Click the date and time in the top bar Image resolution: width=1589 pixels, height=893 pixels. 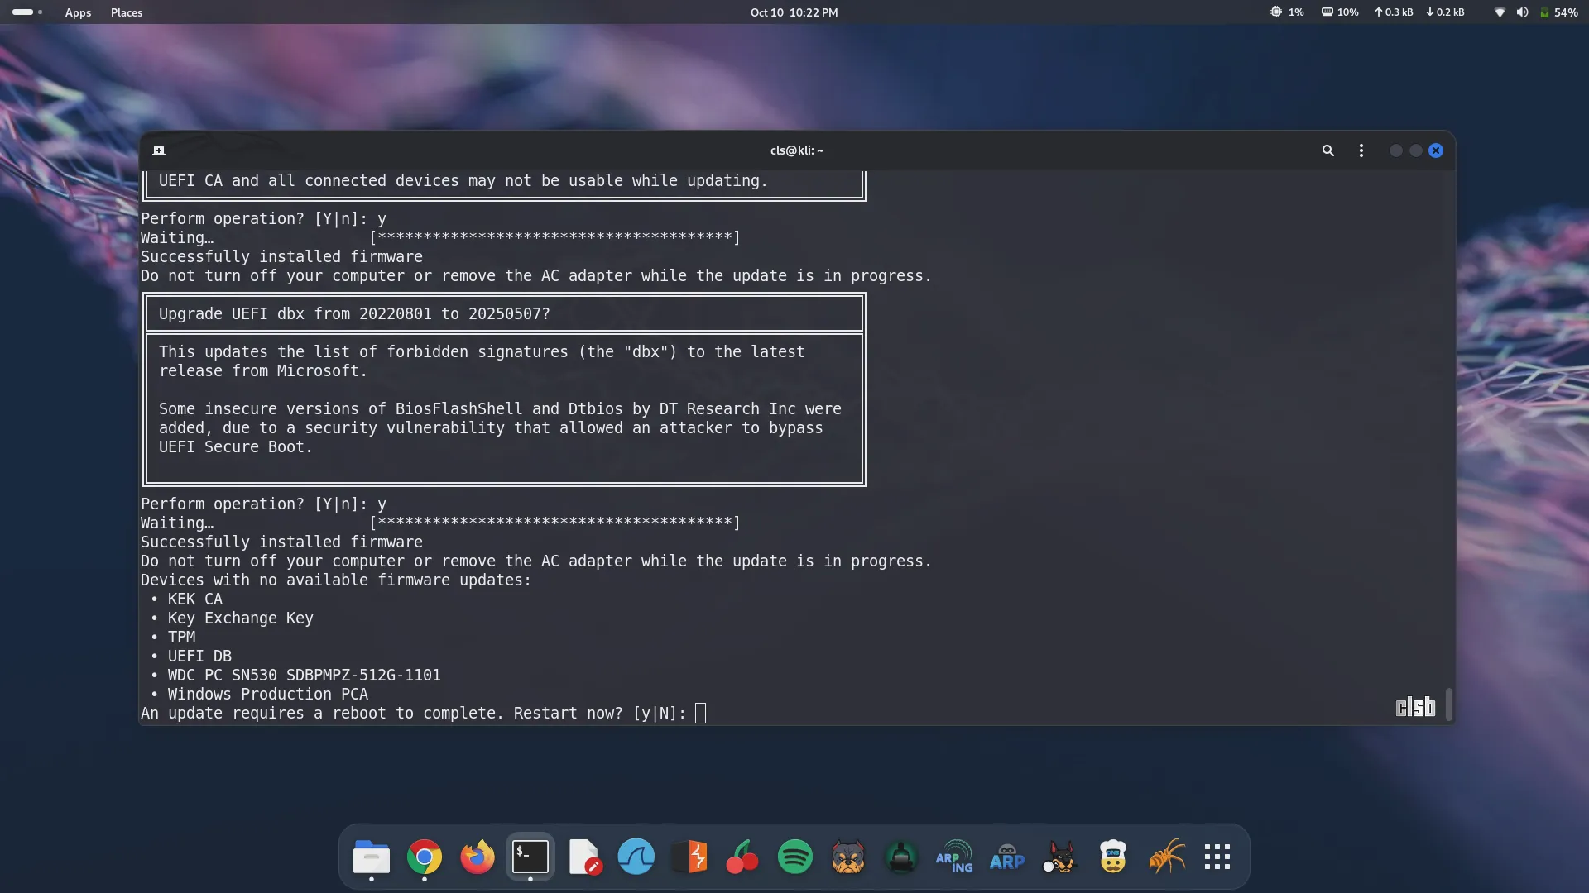coord(794,12)
